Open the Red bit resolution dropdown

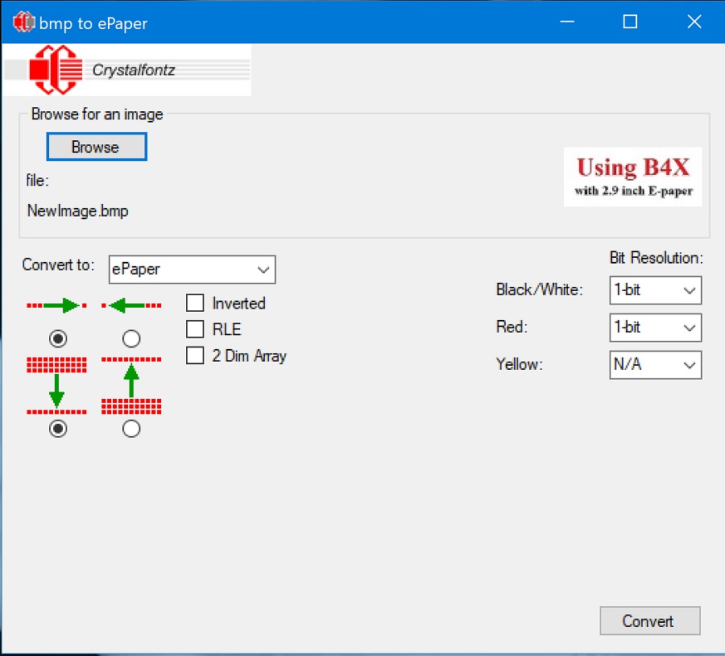point(655,327)
